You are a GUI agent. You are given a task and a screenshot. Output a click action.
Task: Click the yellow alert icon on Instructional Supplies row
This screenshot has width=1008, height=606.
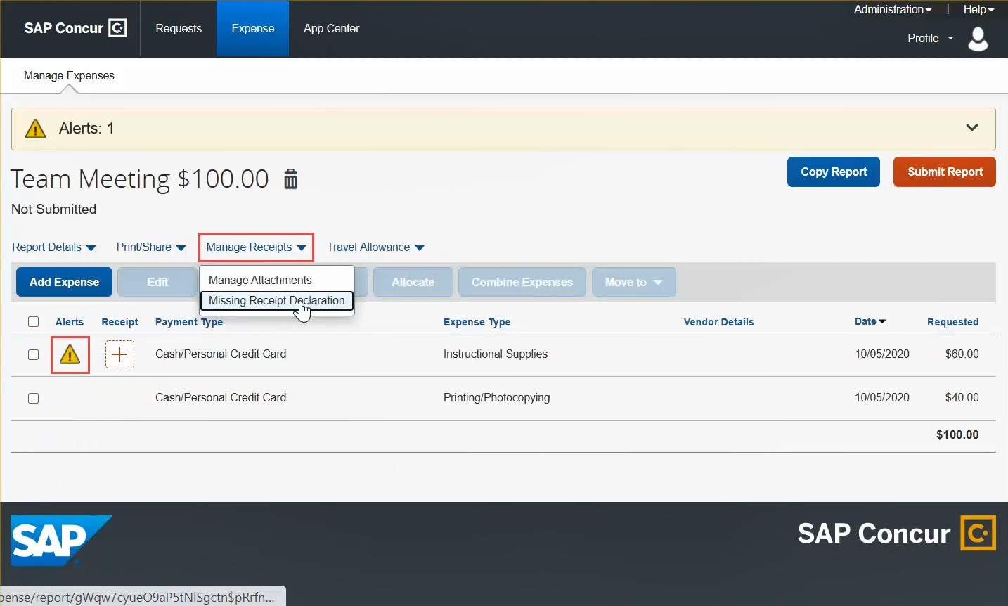70,355
